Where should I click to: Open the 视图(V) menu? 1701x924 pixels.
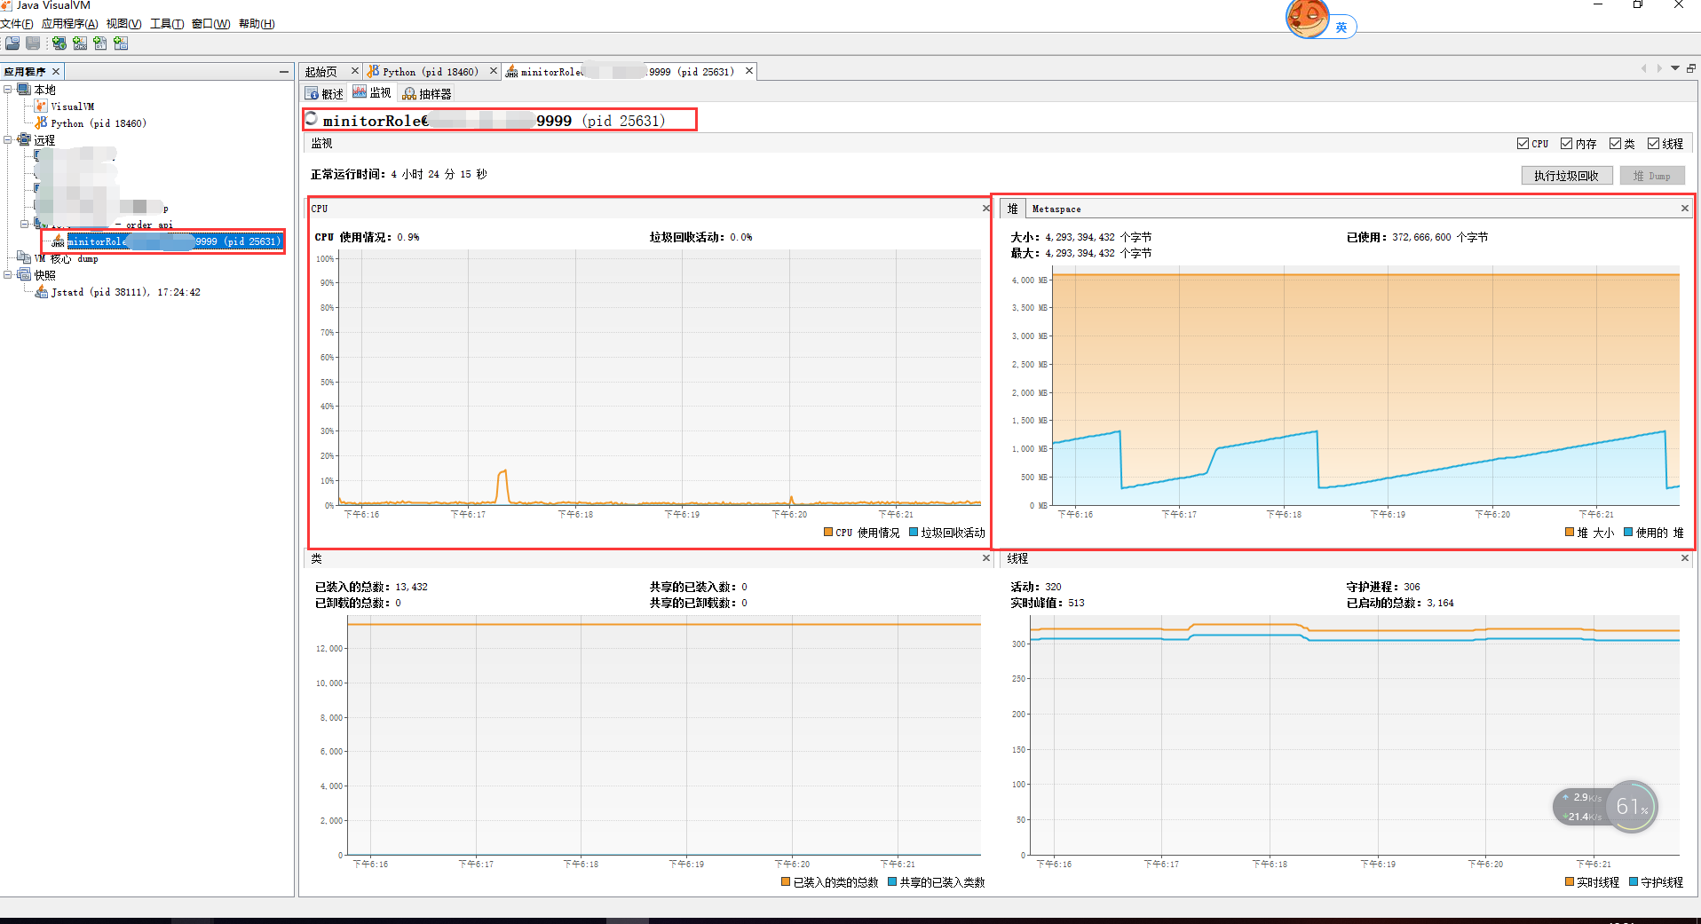point(123,24)
